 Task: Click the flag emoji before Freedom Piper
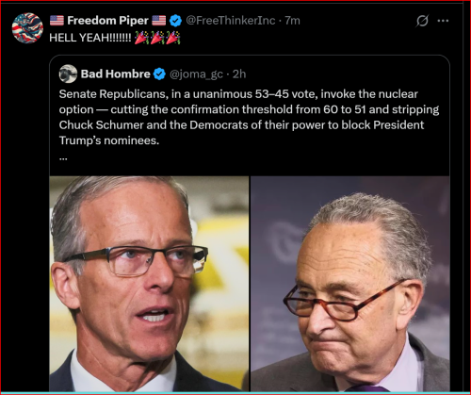57,21
